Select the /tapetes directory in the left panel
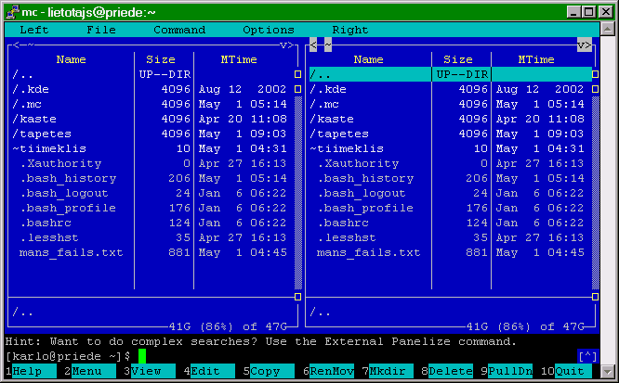Viewport: 619px width, 383px height. (x=152, y=134)
